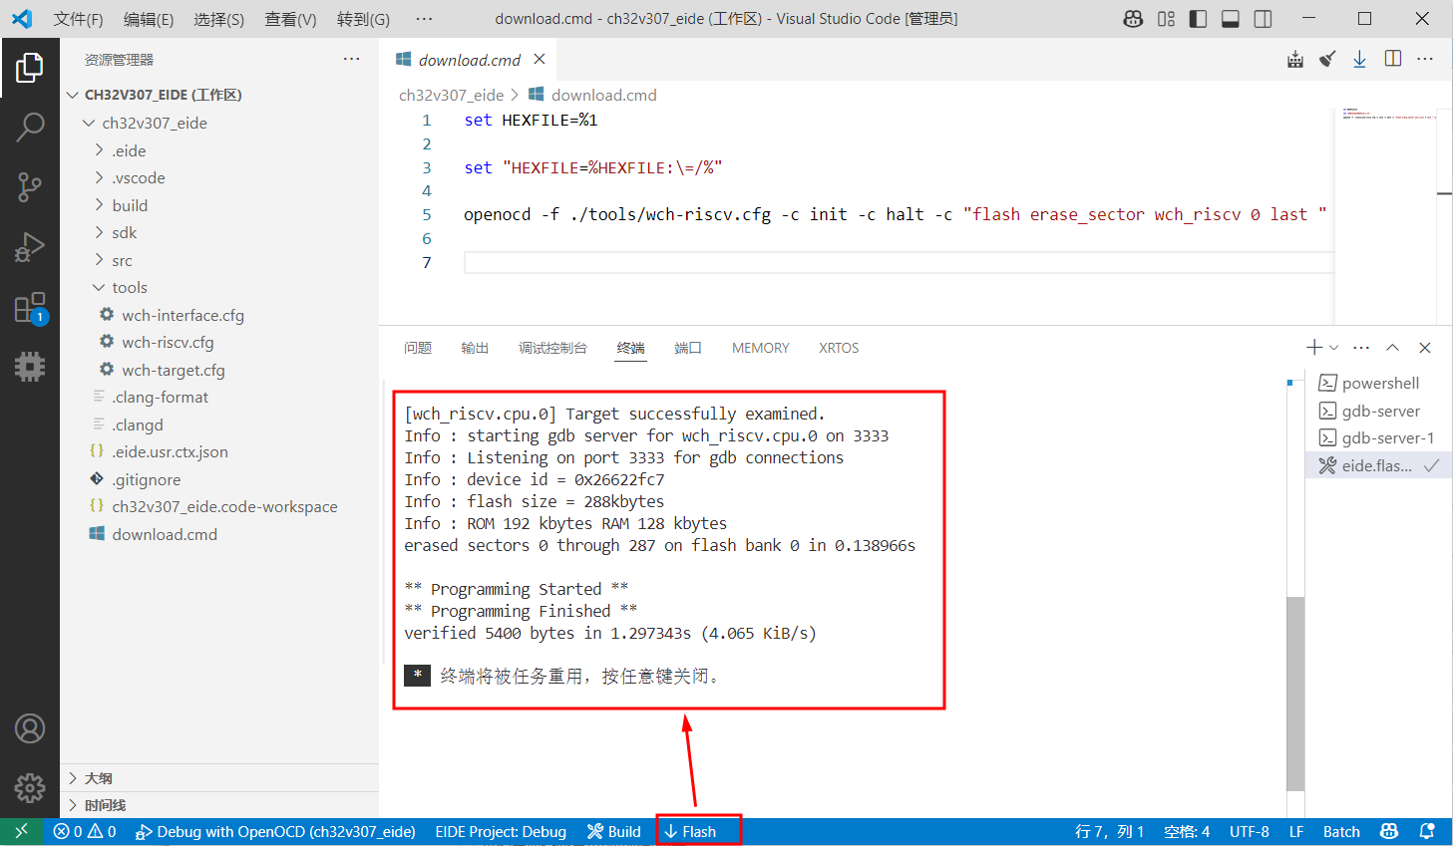Open the 文件(F) menu
The height and width of the screenshot is (846, 1453).
(x=78, y=19)
